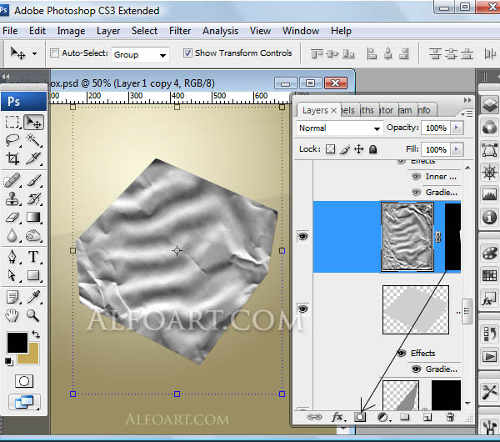Toggle Lock all padlock icon

(x=372, y=149)
